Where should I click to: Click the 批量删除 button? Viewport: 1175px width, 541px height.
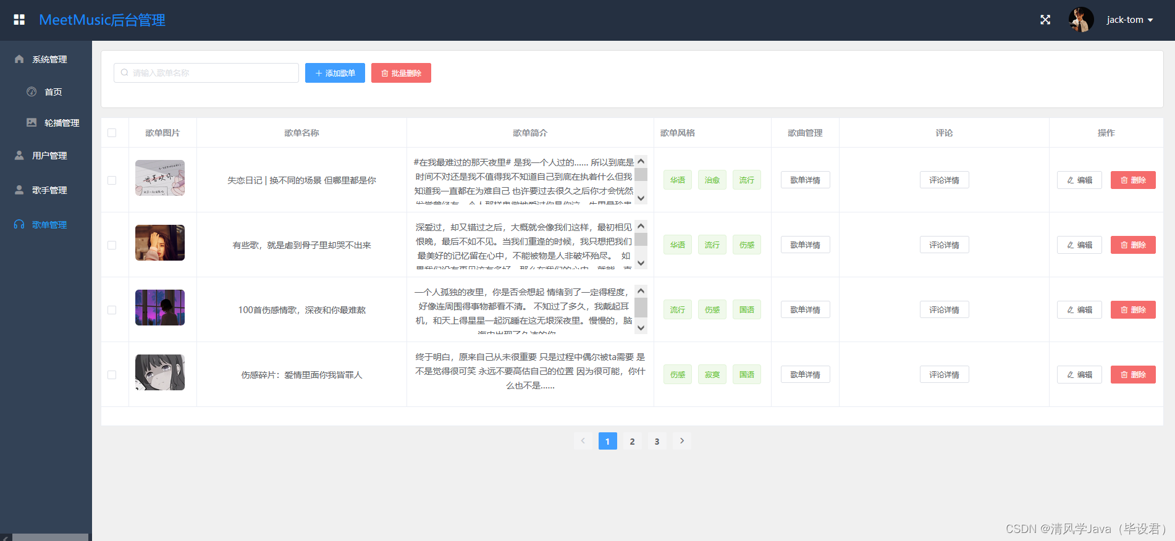pyautogui.click(x=401, y=73)
